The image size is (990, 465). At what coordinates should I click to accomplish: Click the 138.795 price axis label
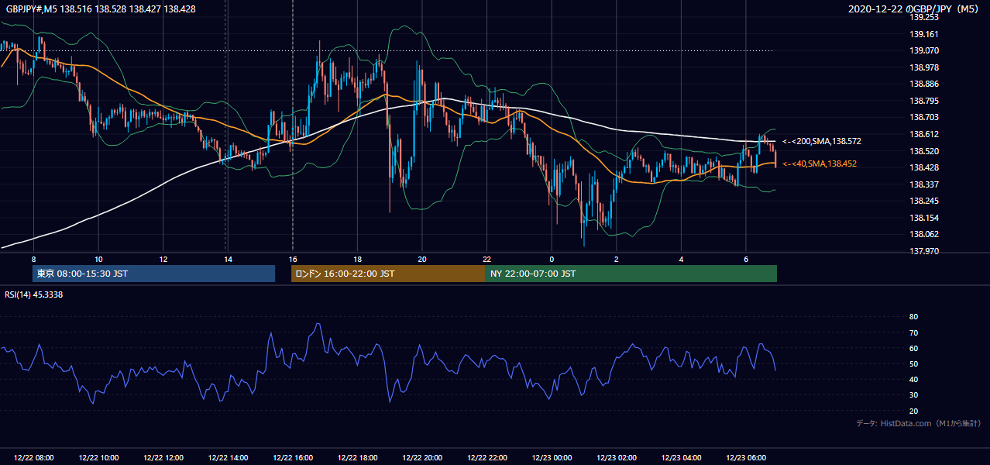point(924,101)
